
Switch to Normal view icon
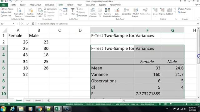[160, 104]
